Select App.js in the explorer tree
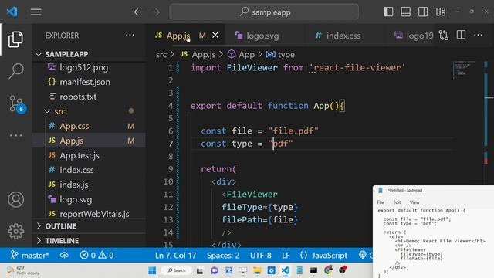The image size is (494, 278). click(89, 141)
